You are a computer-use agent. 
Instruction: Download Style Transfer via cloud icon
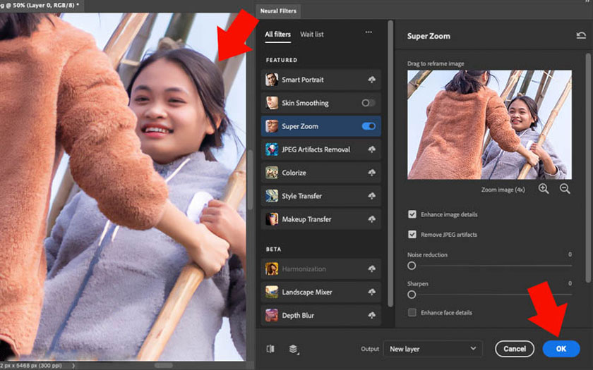pyautogui.click(x=372, y=196)
